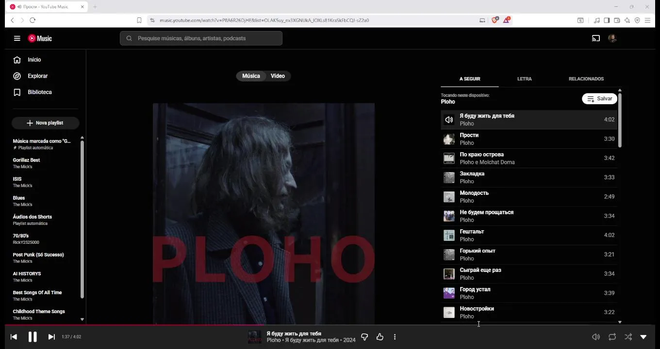Screen dimensions: 660x349
Task: Skip to the previous track
Action: [x=14, y=337]
